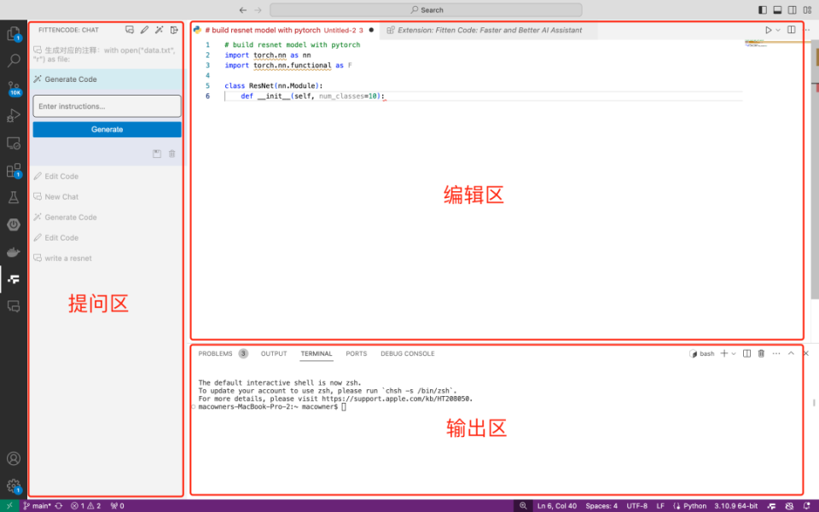Save the current Generate Code conversation
819x512 pixels.
157,154
